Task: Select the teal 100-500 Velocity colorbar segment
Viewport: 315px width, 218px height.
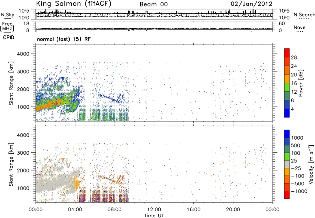Action: point(287,149)
